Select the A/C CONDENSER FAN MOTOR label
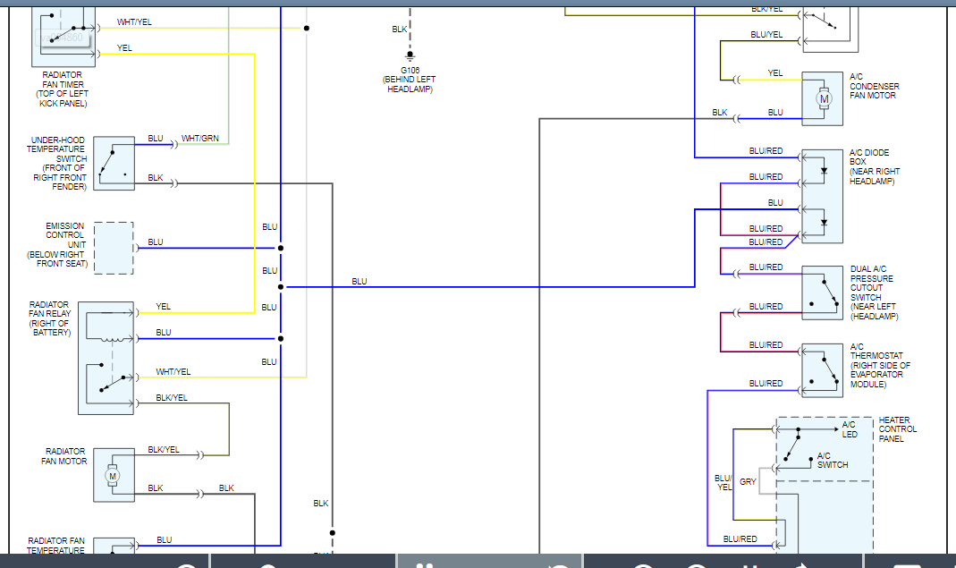The height and width of the screenshot is (568, 956). coord(874,86)
